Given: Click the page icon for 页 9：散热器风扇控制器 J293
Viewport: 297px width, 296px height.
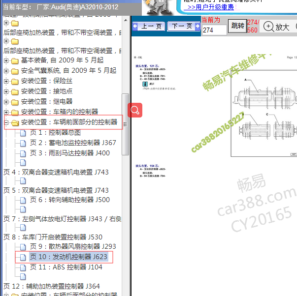Looking at the screenshot, I should 23,247.
